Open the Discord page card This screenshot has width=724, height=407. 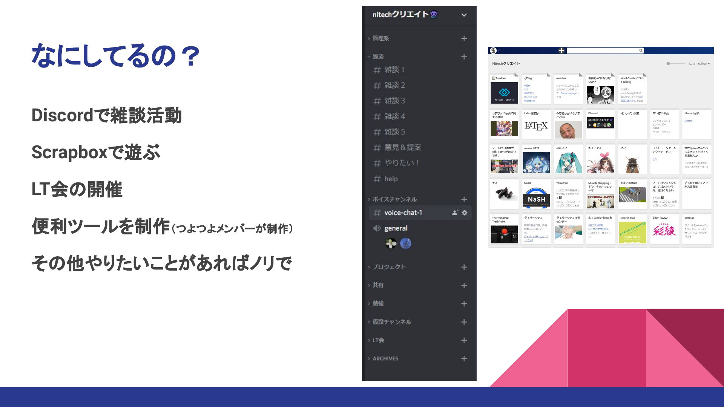click(x=600, y=124)
